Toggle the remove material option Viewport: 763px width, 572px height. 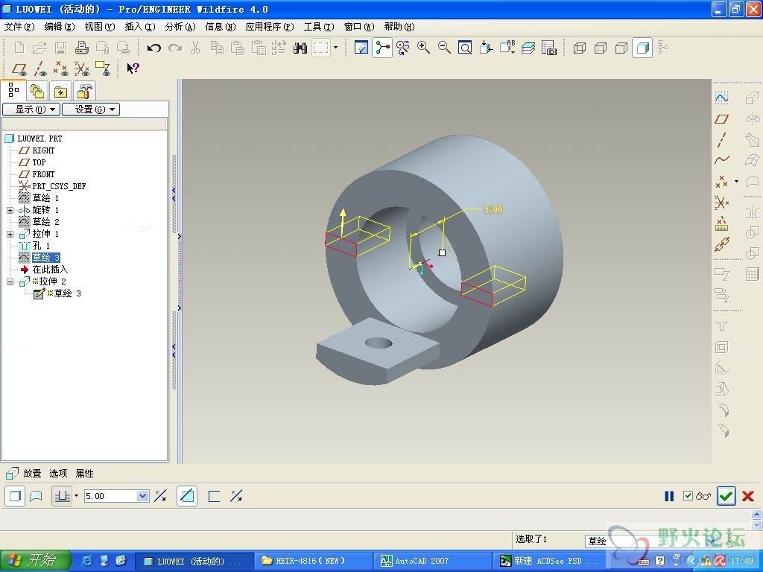187,496
